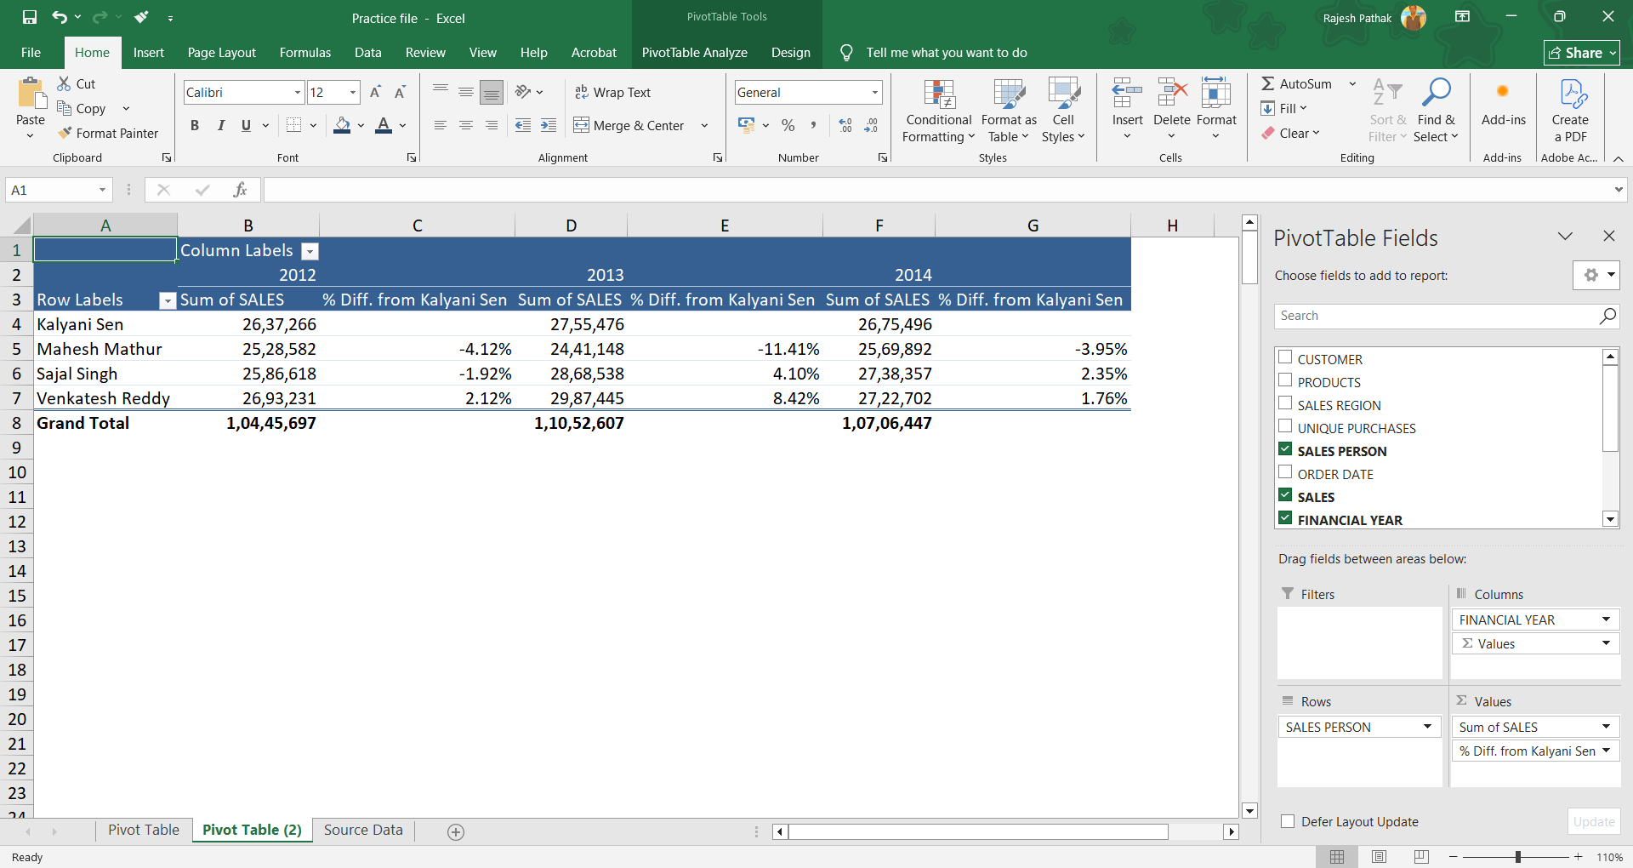Open the PivotTable Analyze ribbon tab
Screen dimensions: 1633x868
[x=694, y=53]
